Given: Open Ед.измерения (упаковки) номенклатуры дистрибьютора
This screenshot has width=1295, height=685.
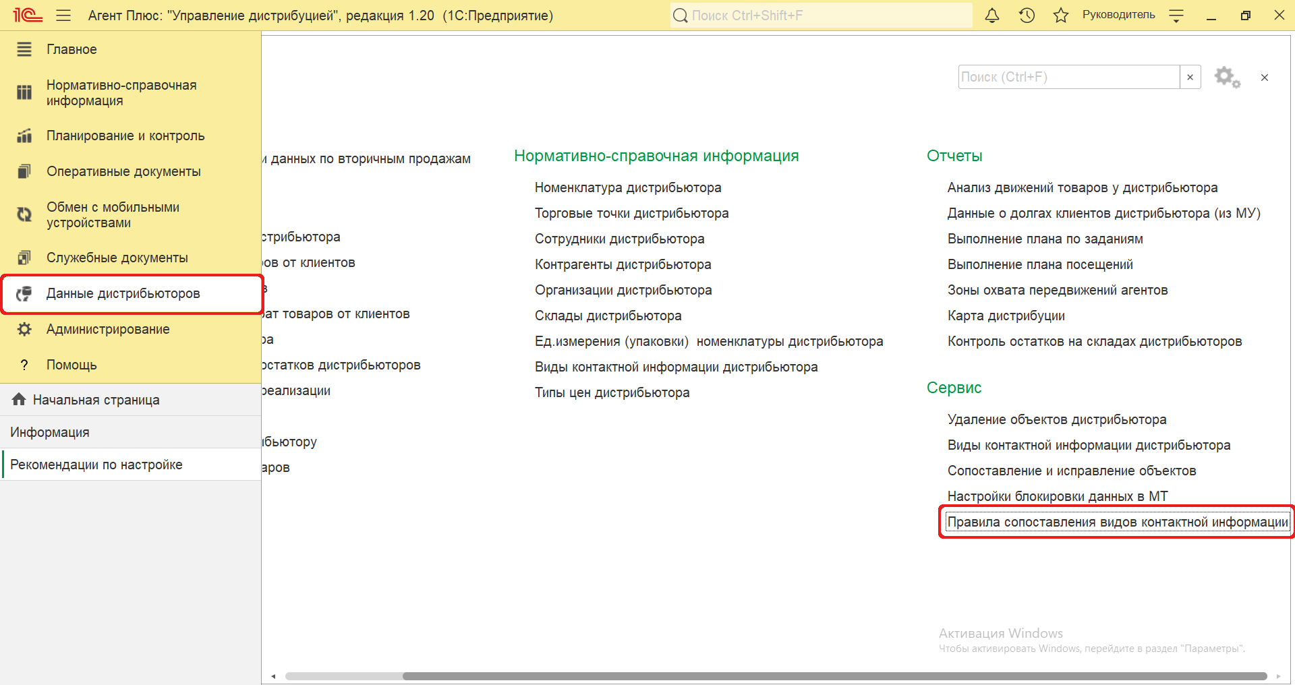Looking at the screenshot, I should (709, 341).
